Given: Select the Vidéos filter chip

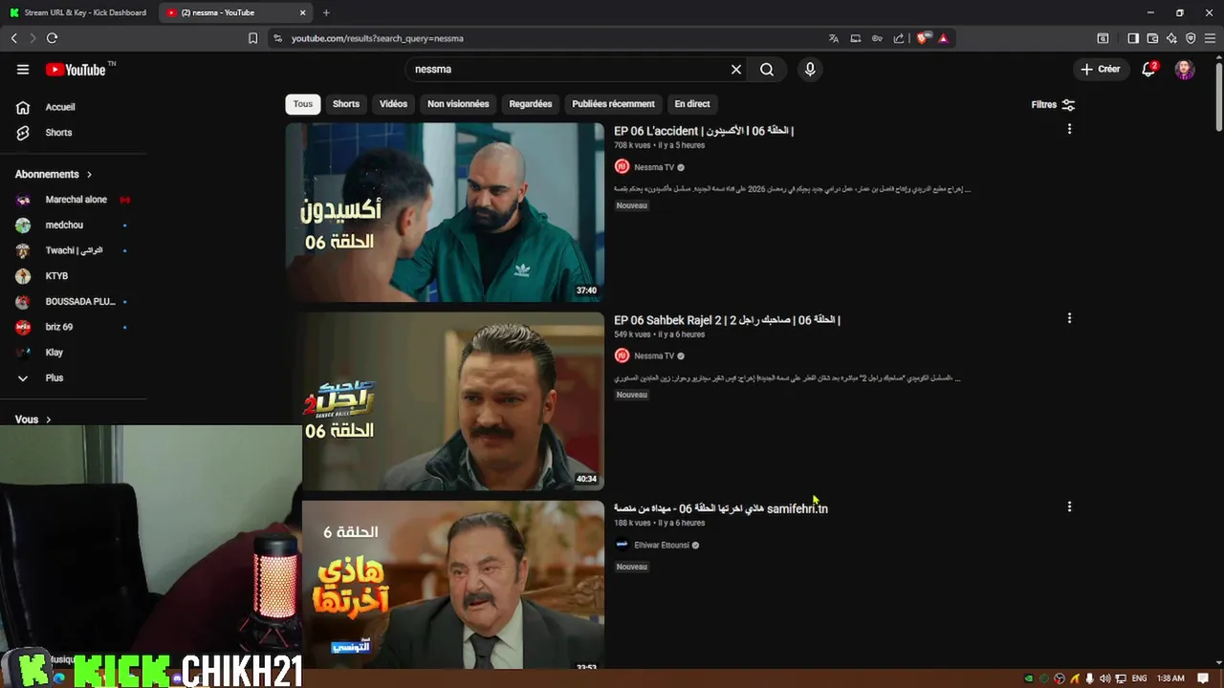Looking at the screenshot, I should click(393, 103).
